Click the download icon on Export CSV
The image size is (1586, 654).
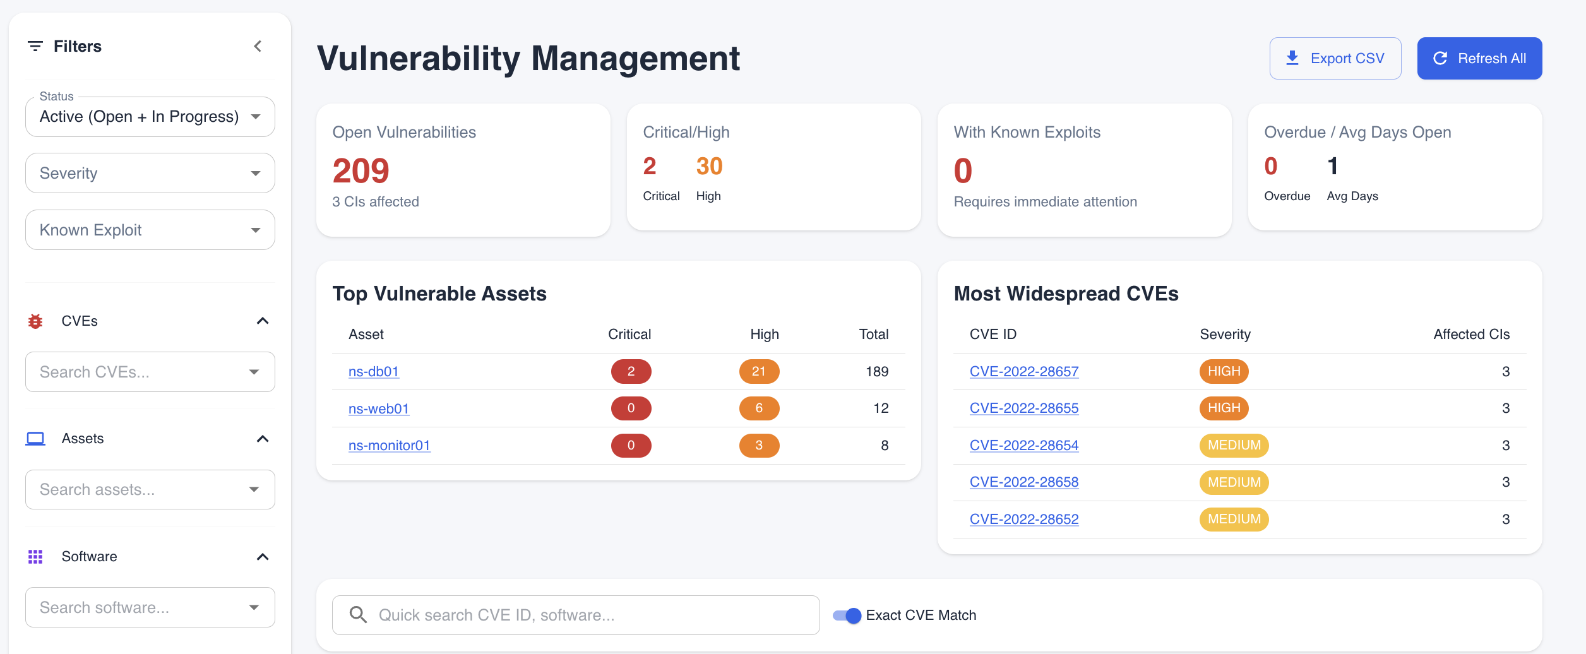tap(1292, 57)
